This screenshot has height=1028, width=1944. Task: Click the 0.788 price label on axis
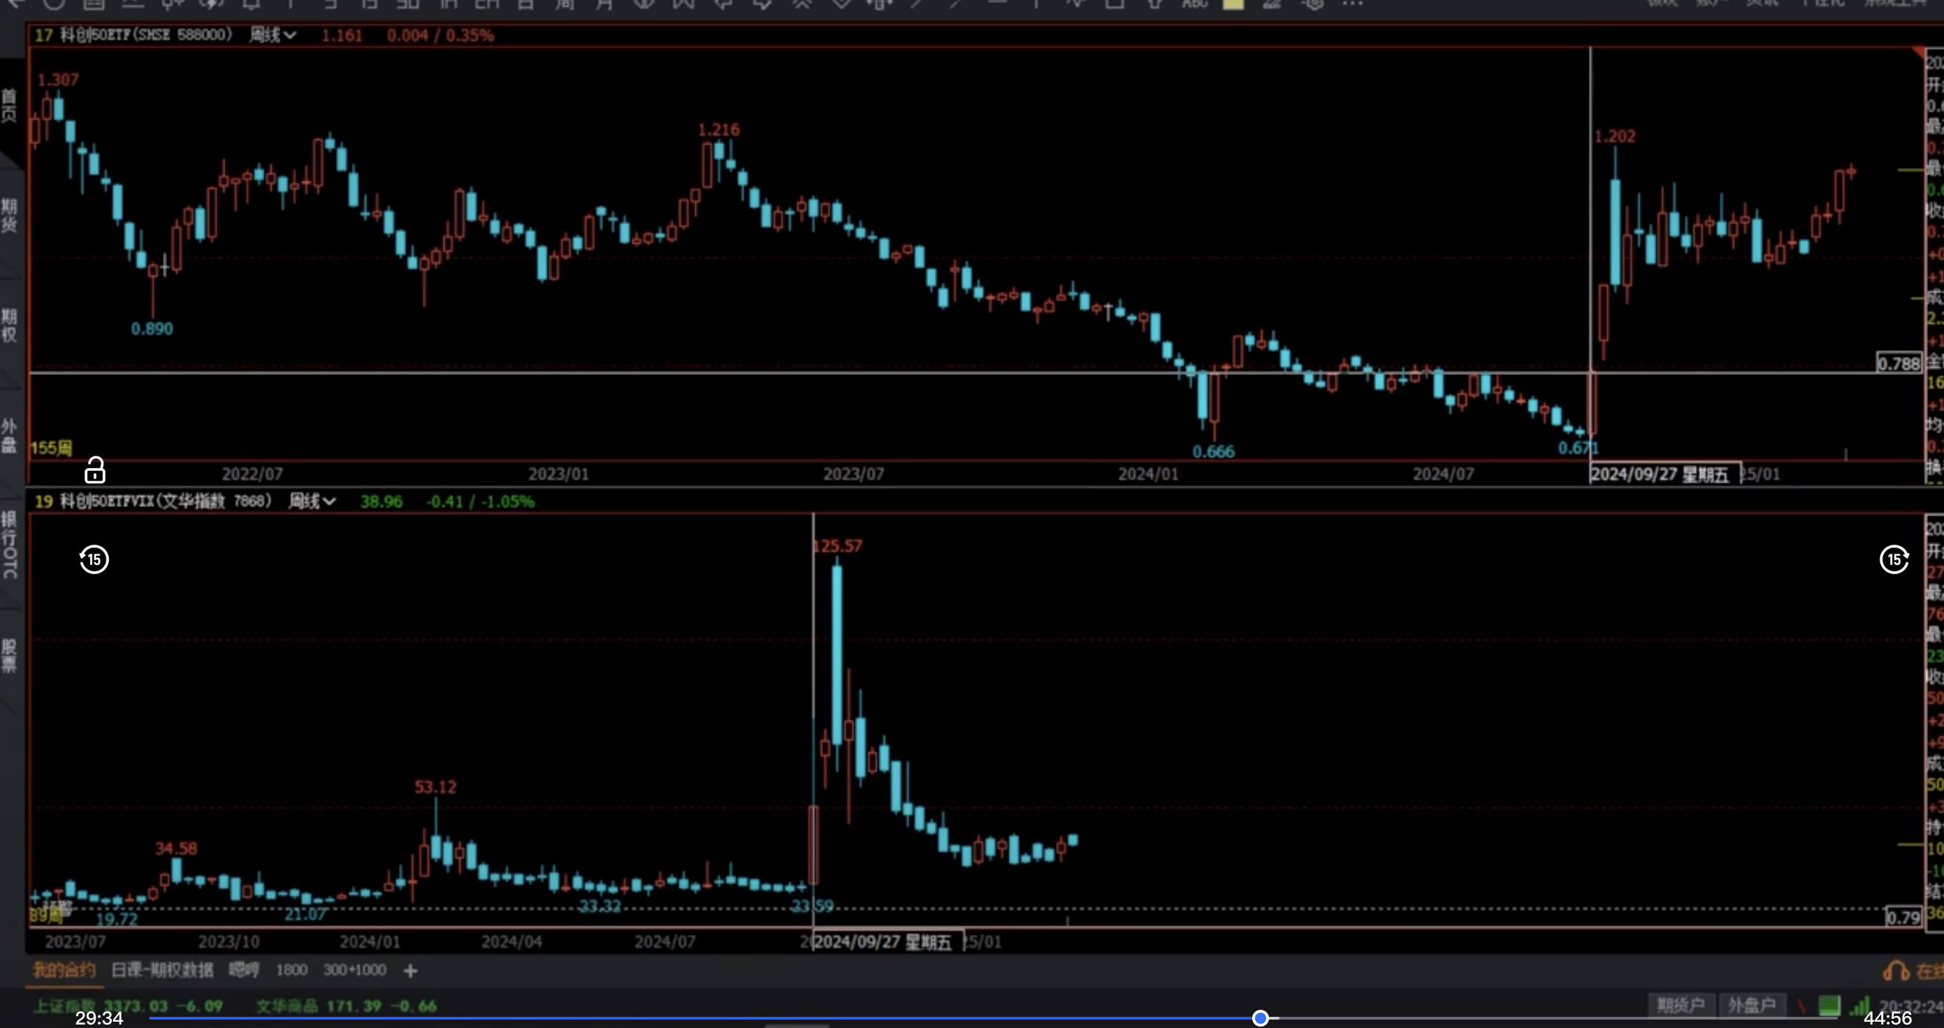(x=1898, y=364)
